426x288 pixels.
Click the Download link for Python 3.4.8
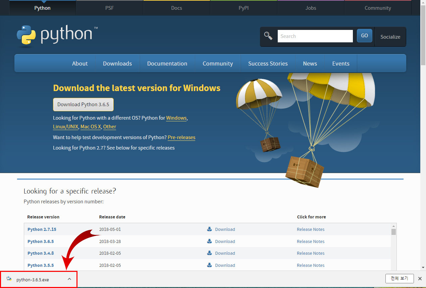[x=225, y=253]
